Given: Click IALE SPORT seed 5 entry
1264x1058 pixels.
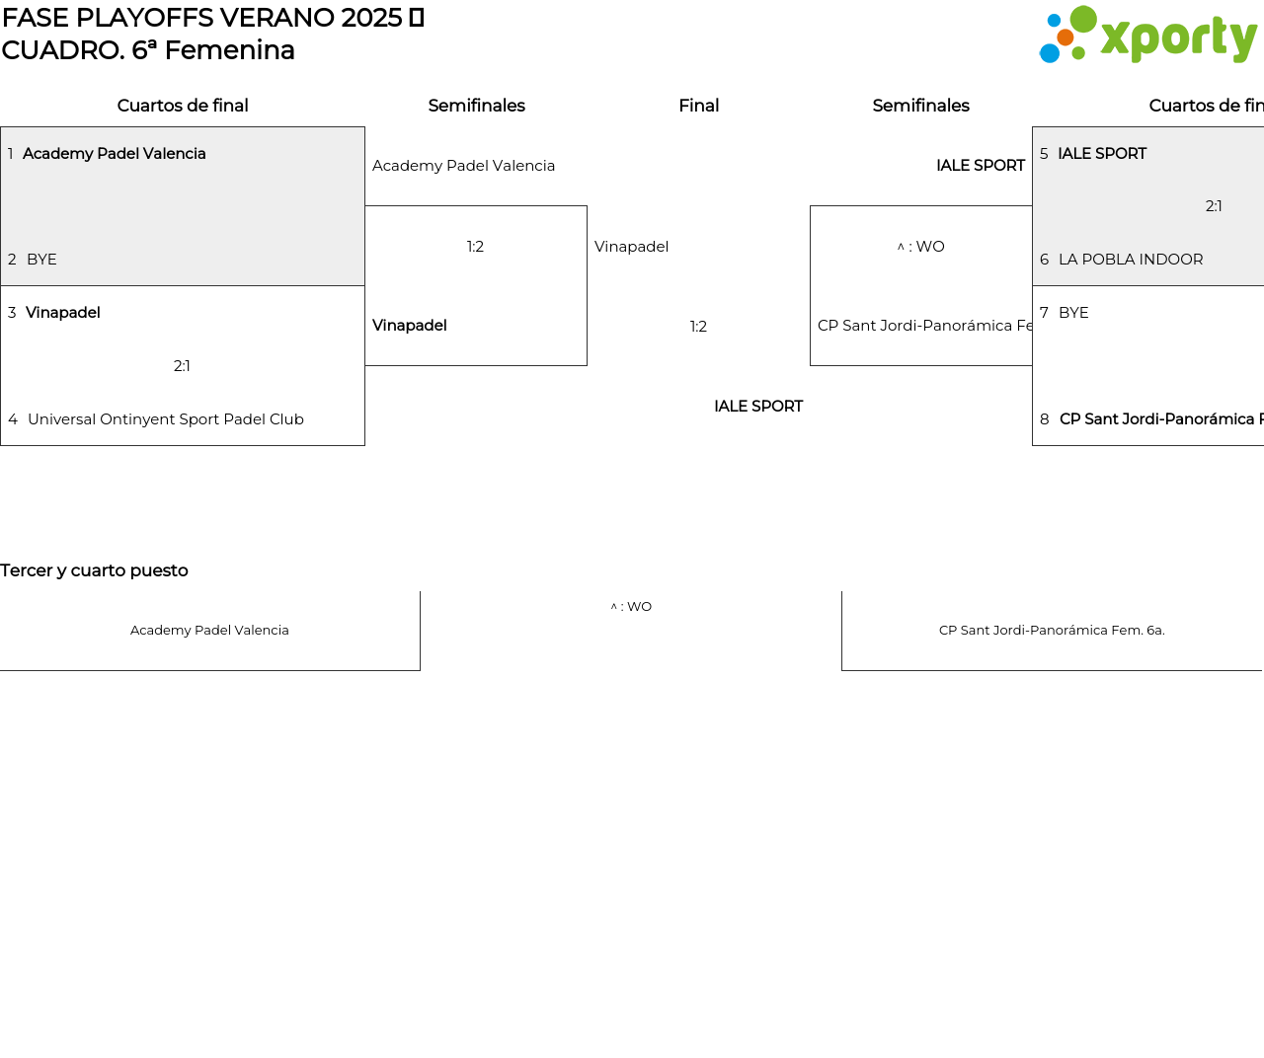Looking at the screenshot, I should (1101, 154).
